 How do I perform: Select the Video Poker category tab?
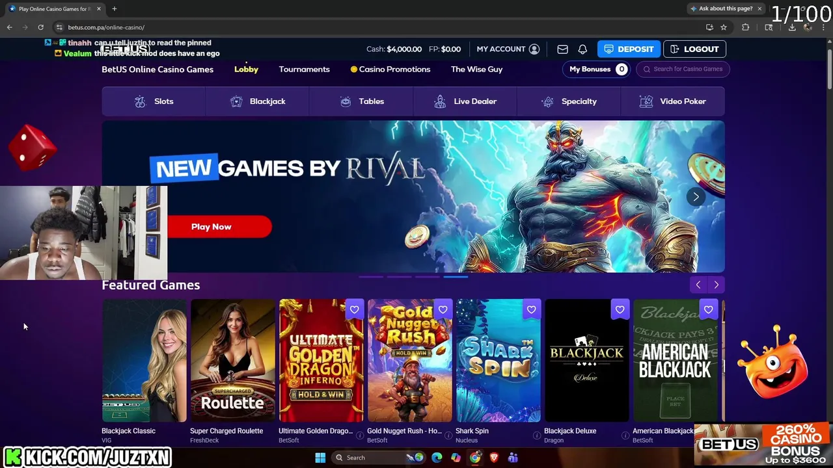673,101
